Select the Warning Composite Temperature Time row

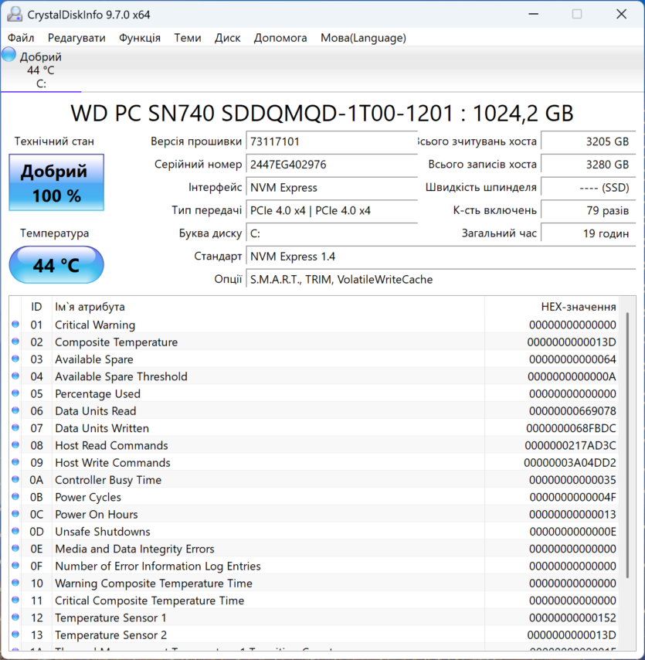314,583
